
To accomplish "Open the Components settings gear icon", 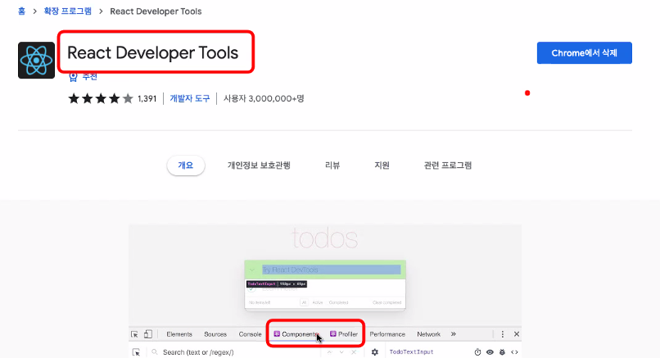I will click(x=374, y=352).
